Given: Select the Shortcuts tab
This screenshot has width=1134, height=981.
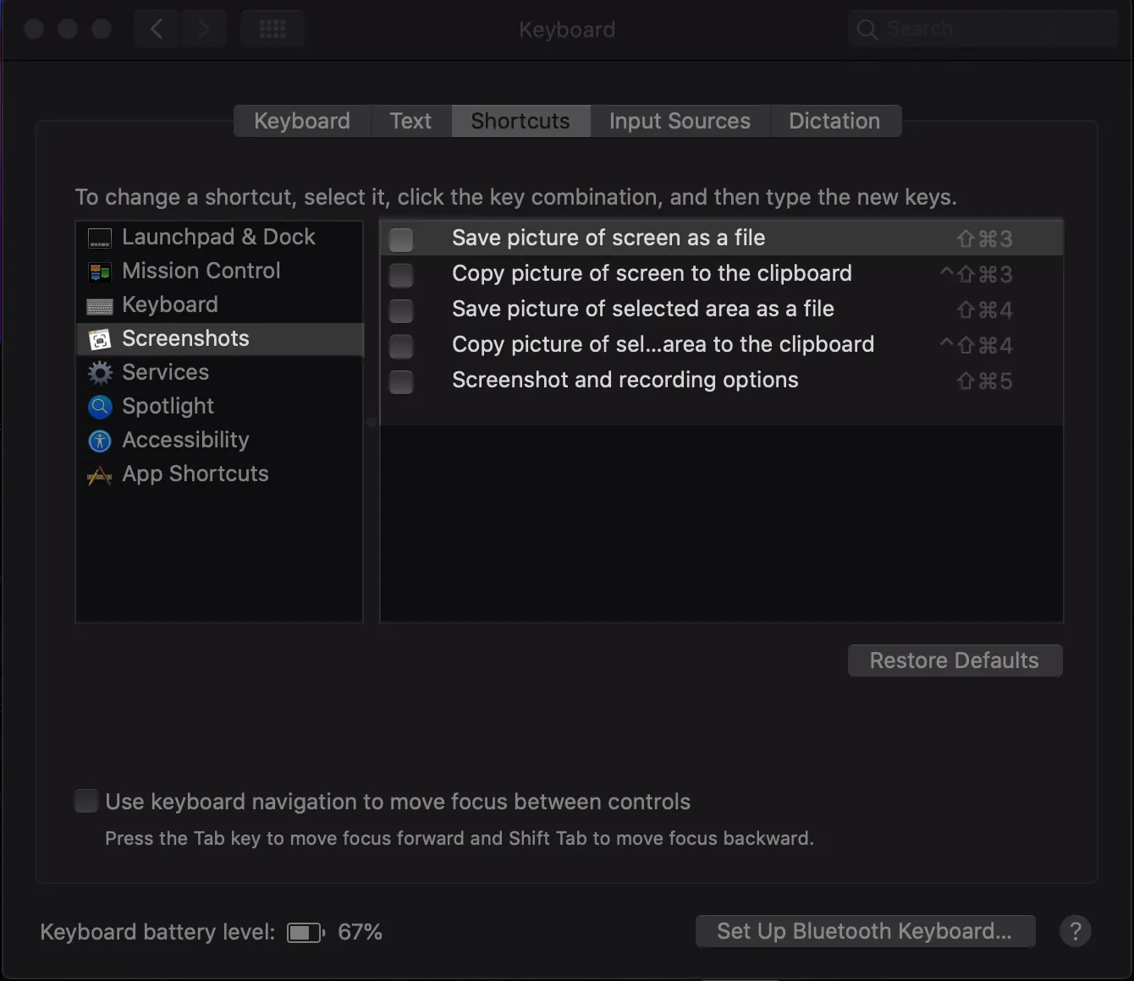Looking at the screenshot, I should click(x=520, y=121).
